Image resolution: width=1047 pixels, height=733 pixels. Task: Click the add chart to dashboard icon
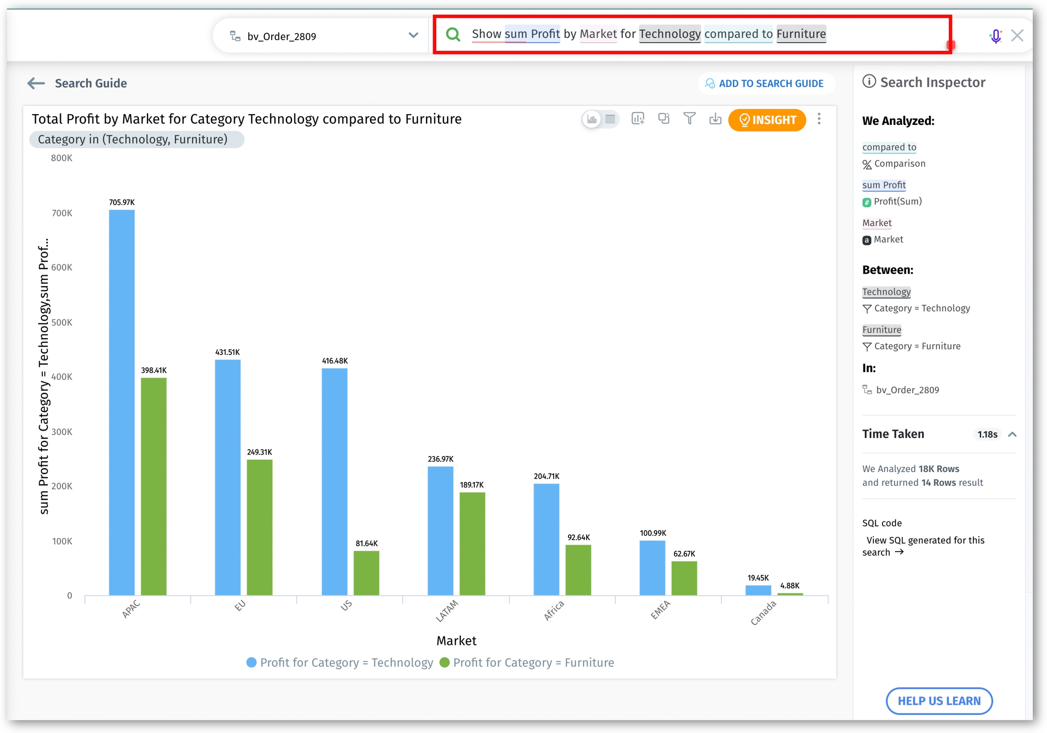point(637,119)
